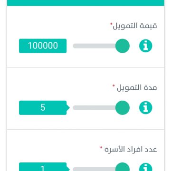
Task: Click the عدد افراد الأسرة field label
Action: point(131,149)
